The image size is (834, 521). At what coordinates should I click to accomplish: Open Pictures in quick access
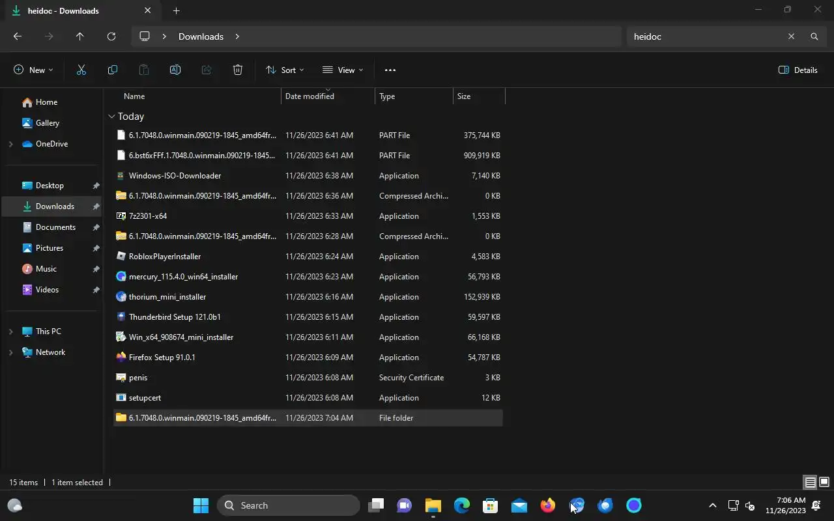coord(52,248)
